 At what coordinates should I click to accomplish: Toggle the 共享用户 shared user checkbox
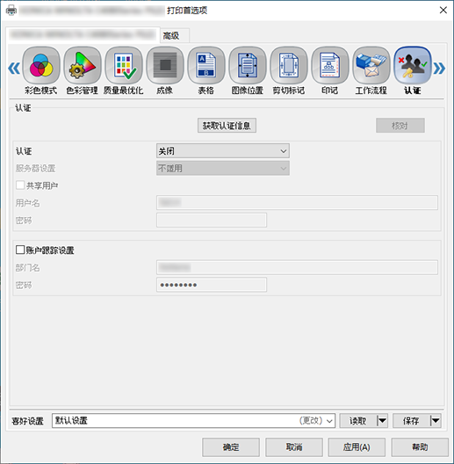coord(20,185)
